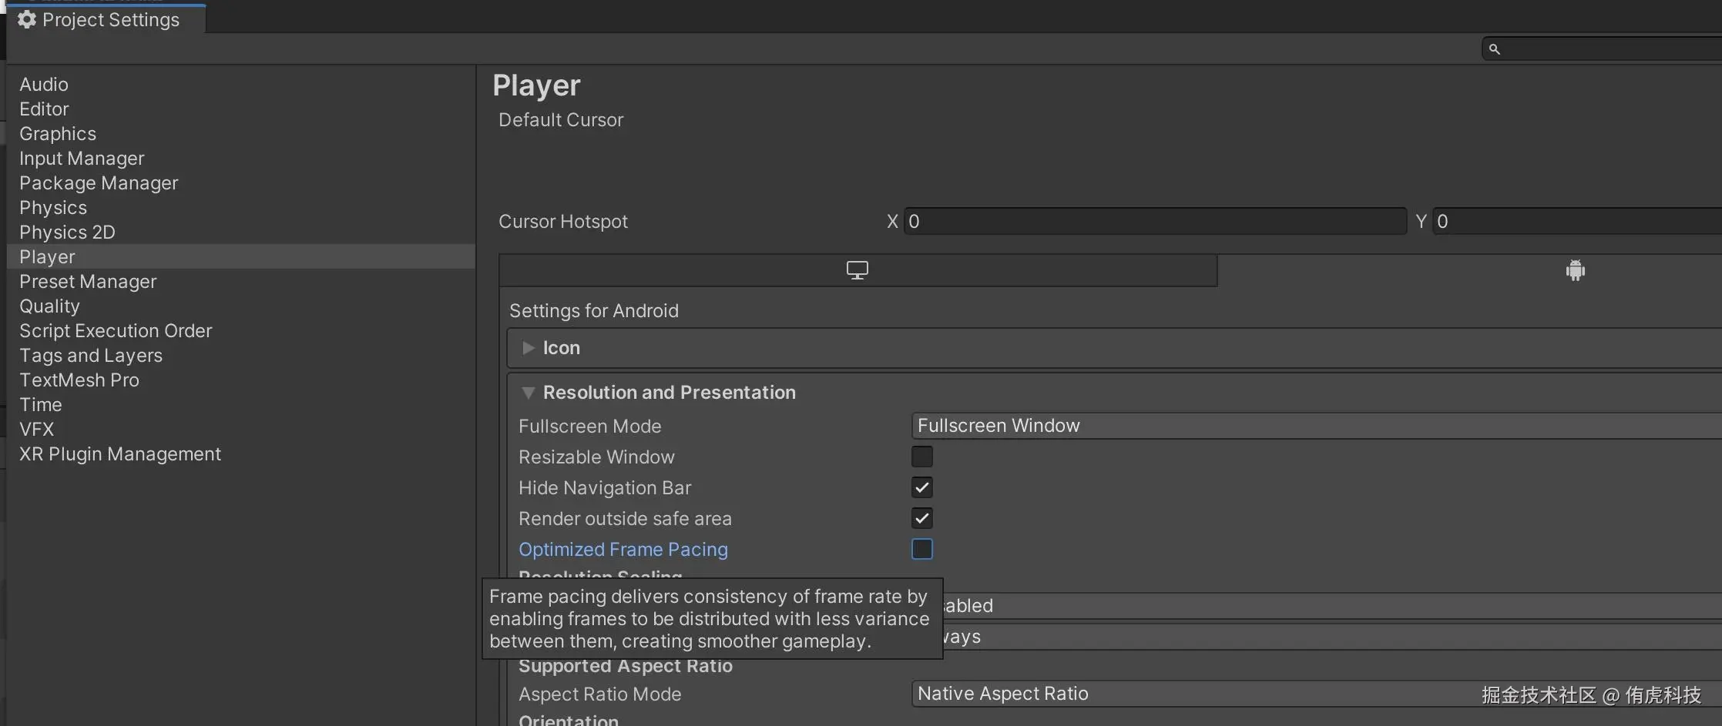Enable the Resizable Window checkbox

coord(921,457)
